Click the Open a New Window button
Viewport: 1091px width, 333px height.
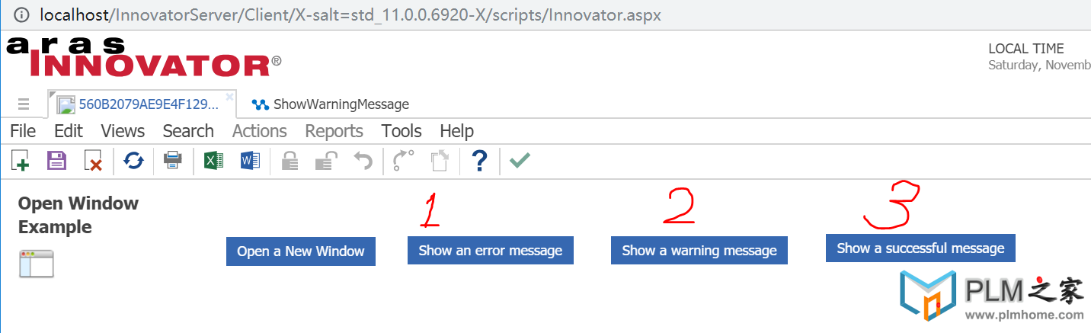[301, 251]
